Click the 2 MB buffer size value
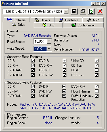107x132 pixels. coord(95,40)
